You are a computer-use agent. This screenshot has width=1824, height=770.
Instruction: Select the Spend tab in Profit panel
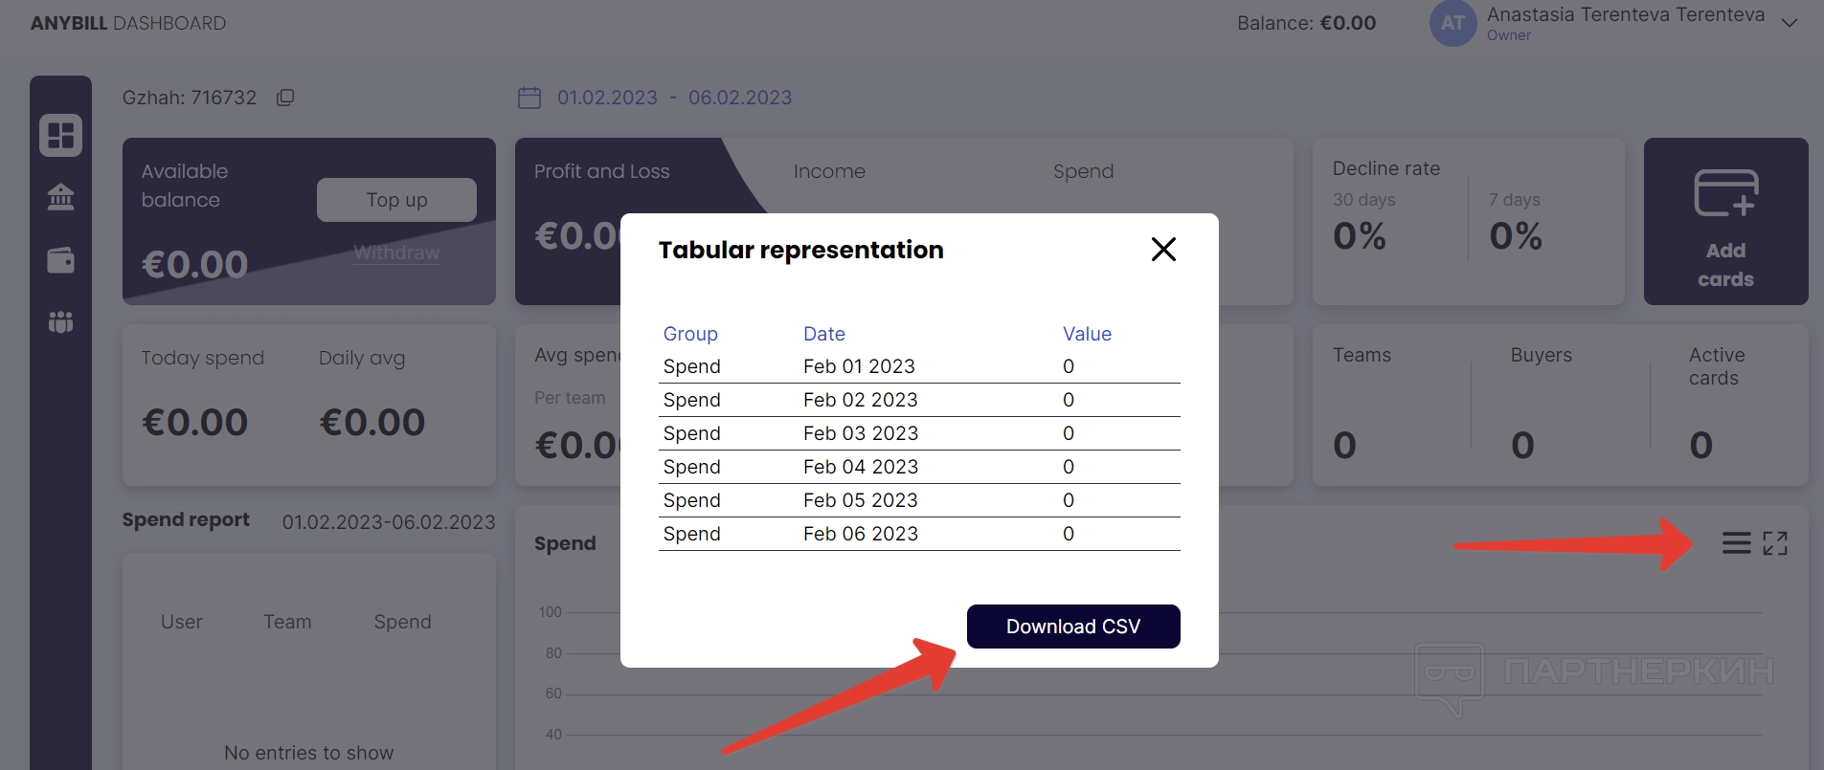pos(1083,171)
